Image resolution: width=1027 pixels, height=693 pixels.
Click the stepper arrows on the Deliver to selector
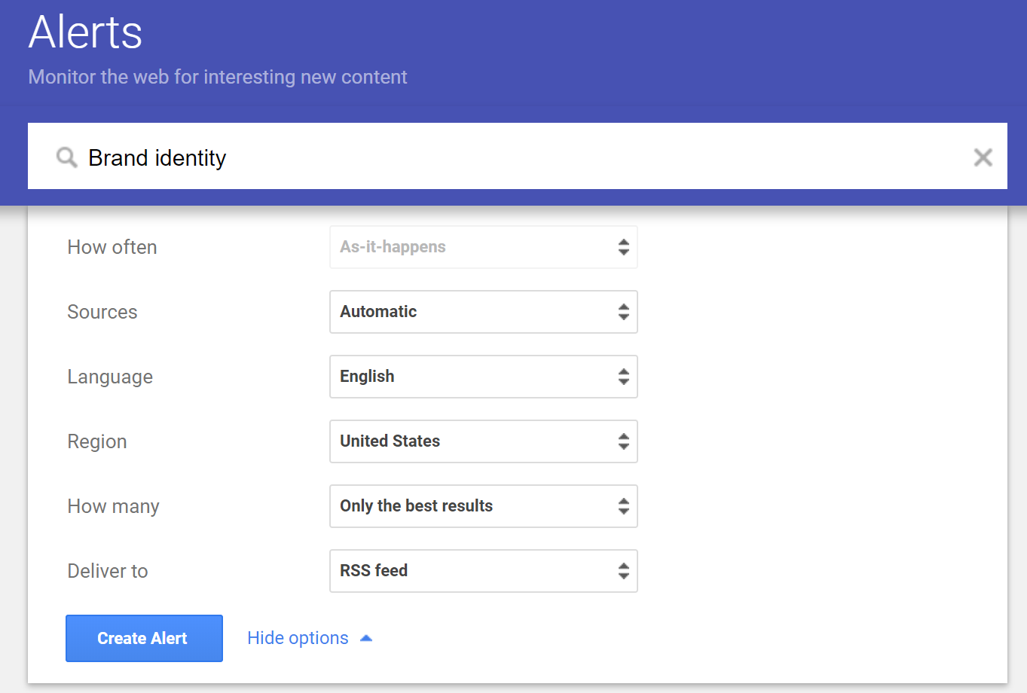(624, 570)
